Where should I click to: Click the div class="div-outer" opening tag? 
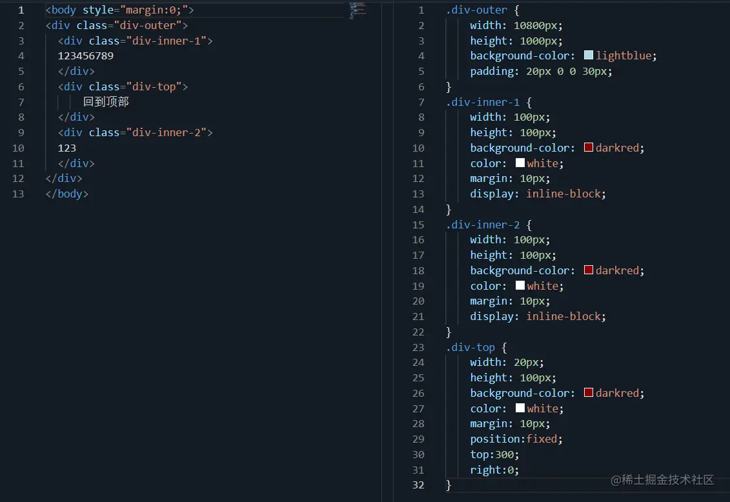click(x=117, y=25)
